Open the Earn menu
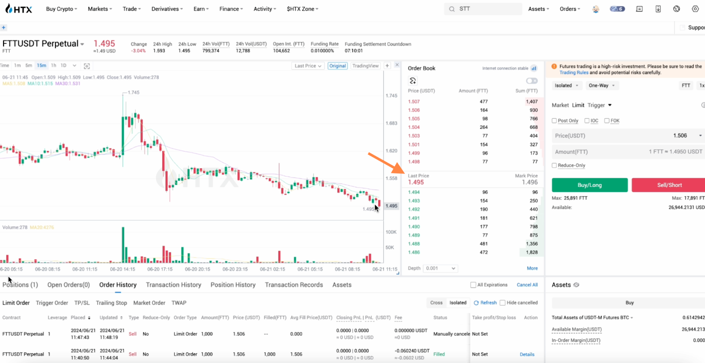The height and width of the screenshot is (363, 705). [201, 9]
